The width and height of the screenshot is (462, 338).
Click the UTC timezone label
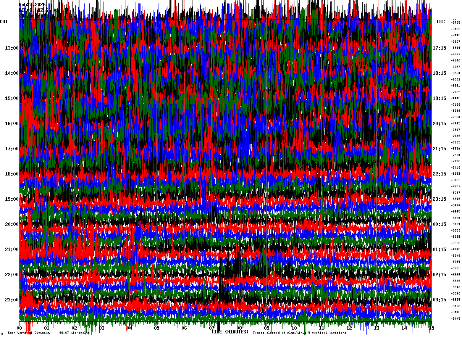441,22
